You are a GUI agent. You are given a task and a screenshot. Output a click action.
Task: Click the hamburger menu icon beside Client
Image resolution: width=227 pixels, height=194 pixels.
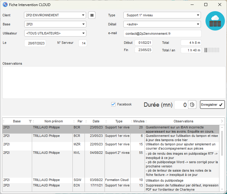pyautogui.click(x=92, y=15)
